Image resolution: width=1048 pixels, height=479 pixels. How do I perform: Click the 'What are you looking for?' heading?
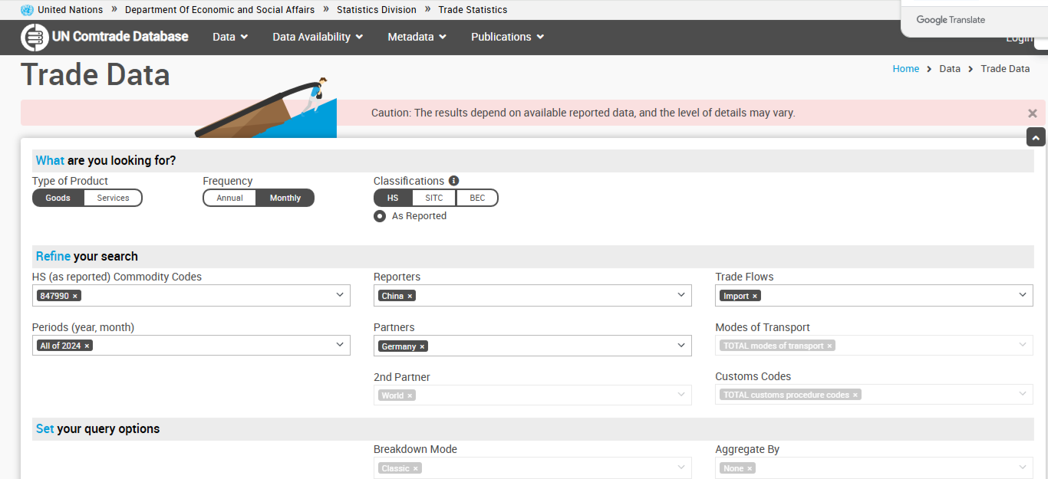[106, 161]
